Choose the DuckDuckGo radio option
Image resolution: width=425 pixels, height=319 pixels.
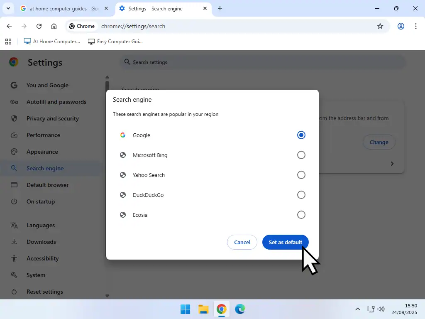(x=301, y=195)
